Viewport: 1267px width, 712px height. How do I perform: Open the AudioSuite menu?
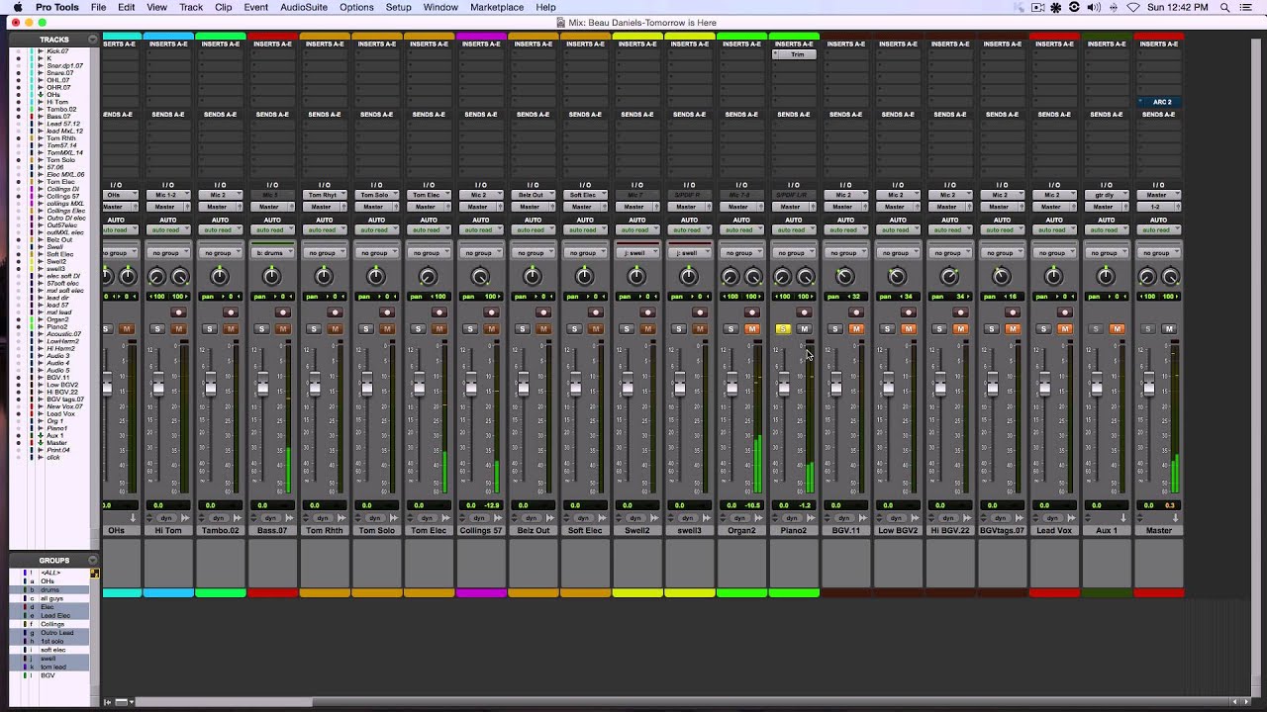click(x=304, y=7)
